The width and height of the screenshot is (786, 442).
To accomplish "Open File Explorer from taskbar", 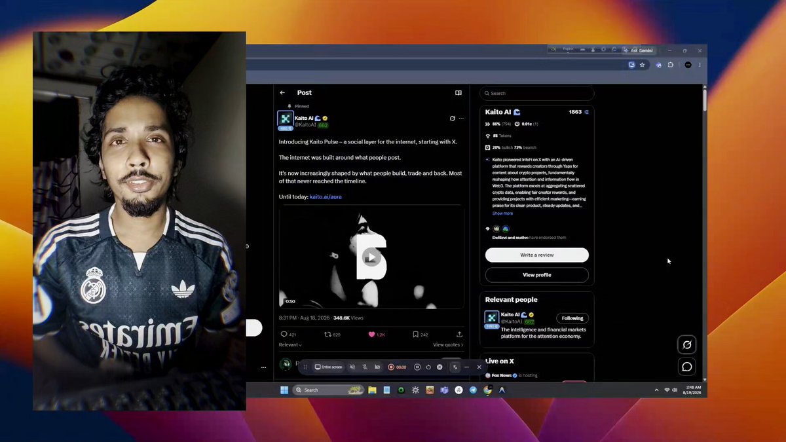I will (372, 390).
